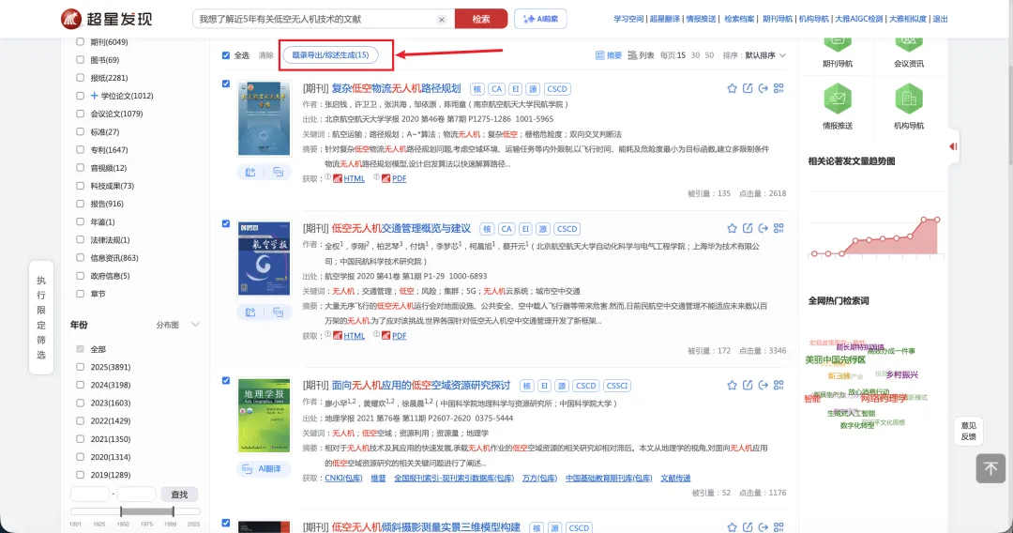Image resolution: width=1013 pixels, height=533 pixels.
Task: Check the 专利(1647) filter checkbox
Action: tap(81, 150)
